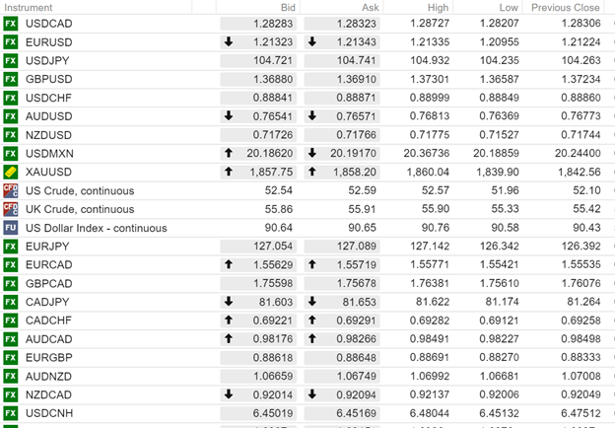Sort by the Instrument column header
The height and width of the screenshot is (428, 615).
[x=29, y=7]
